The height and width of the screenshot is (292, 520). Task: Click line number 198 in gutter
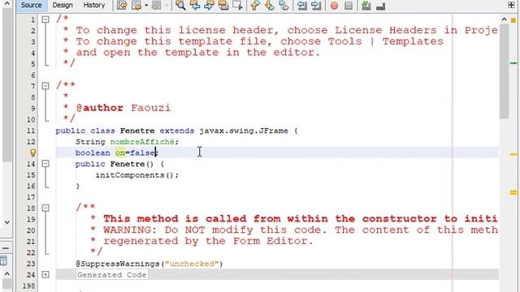[x=29, y=286]
